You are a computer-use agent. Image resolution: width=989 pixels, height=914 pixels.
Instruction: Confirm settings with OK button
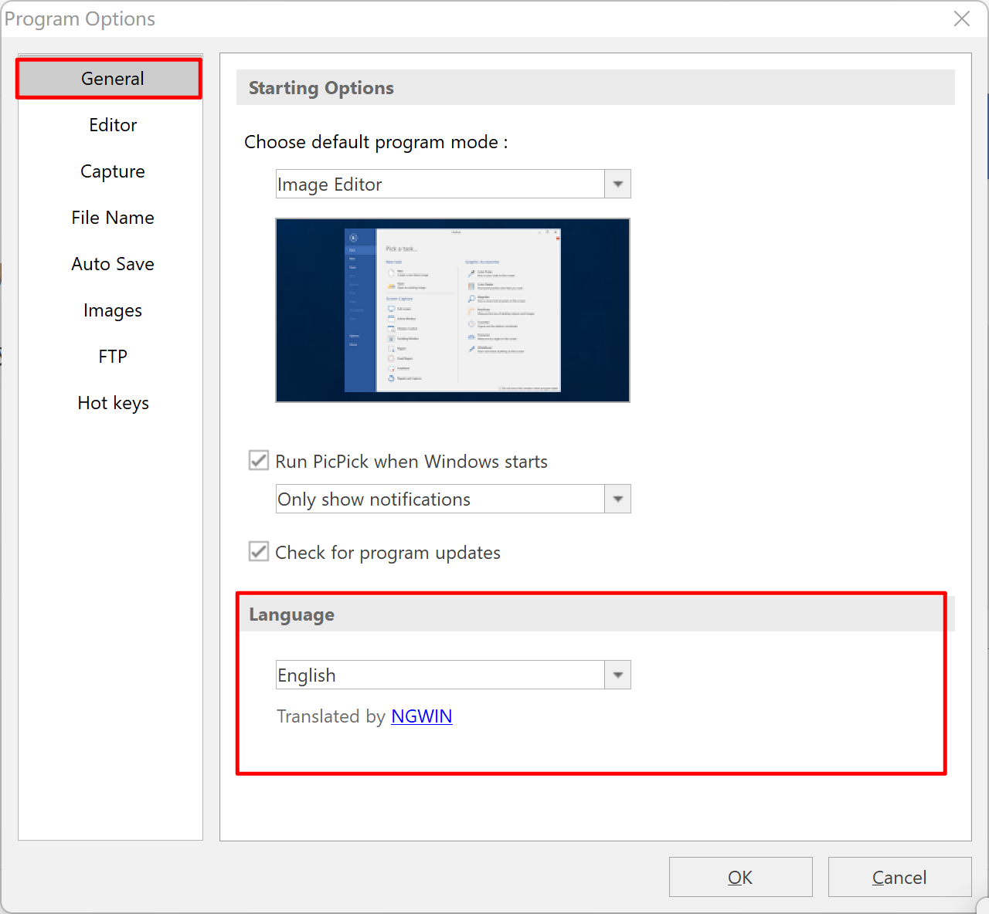point(741,877)
